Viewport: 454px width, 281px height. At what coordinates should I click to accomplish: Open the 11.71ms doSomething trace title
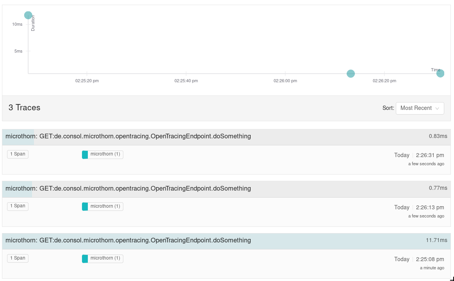pyautogui.click(x=128, y=240)
